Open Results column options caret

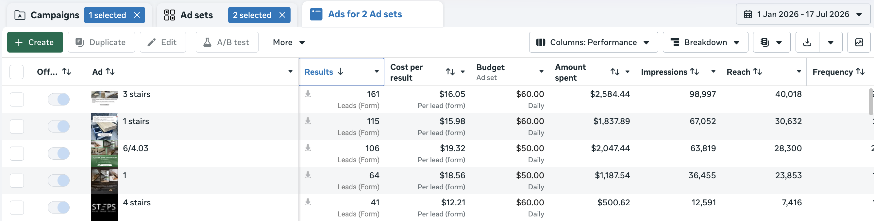click(x=377, y=71)
